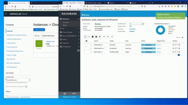
Task: Open the edit pencil icon in wave toolbar
Action: coord(112,37)
